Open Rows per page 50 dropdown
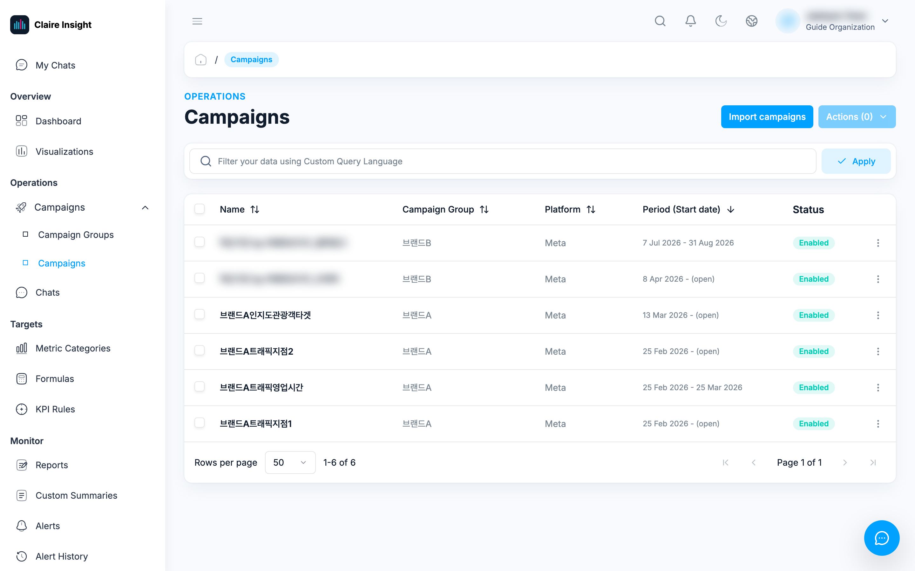The width and height of the screenshot is (915, 571). (x=290, y=463)
